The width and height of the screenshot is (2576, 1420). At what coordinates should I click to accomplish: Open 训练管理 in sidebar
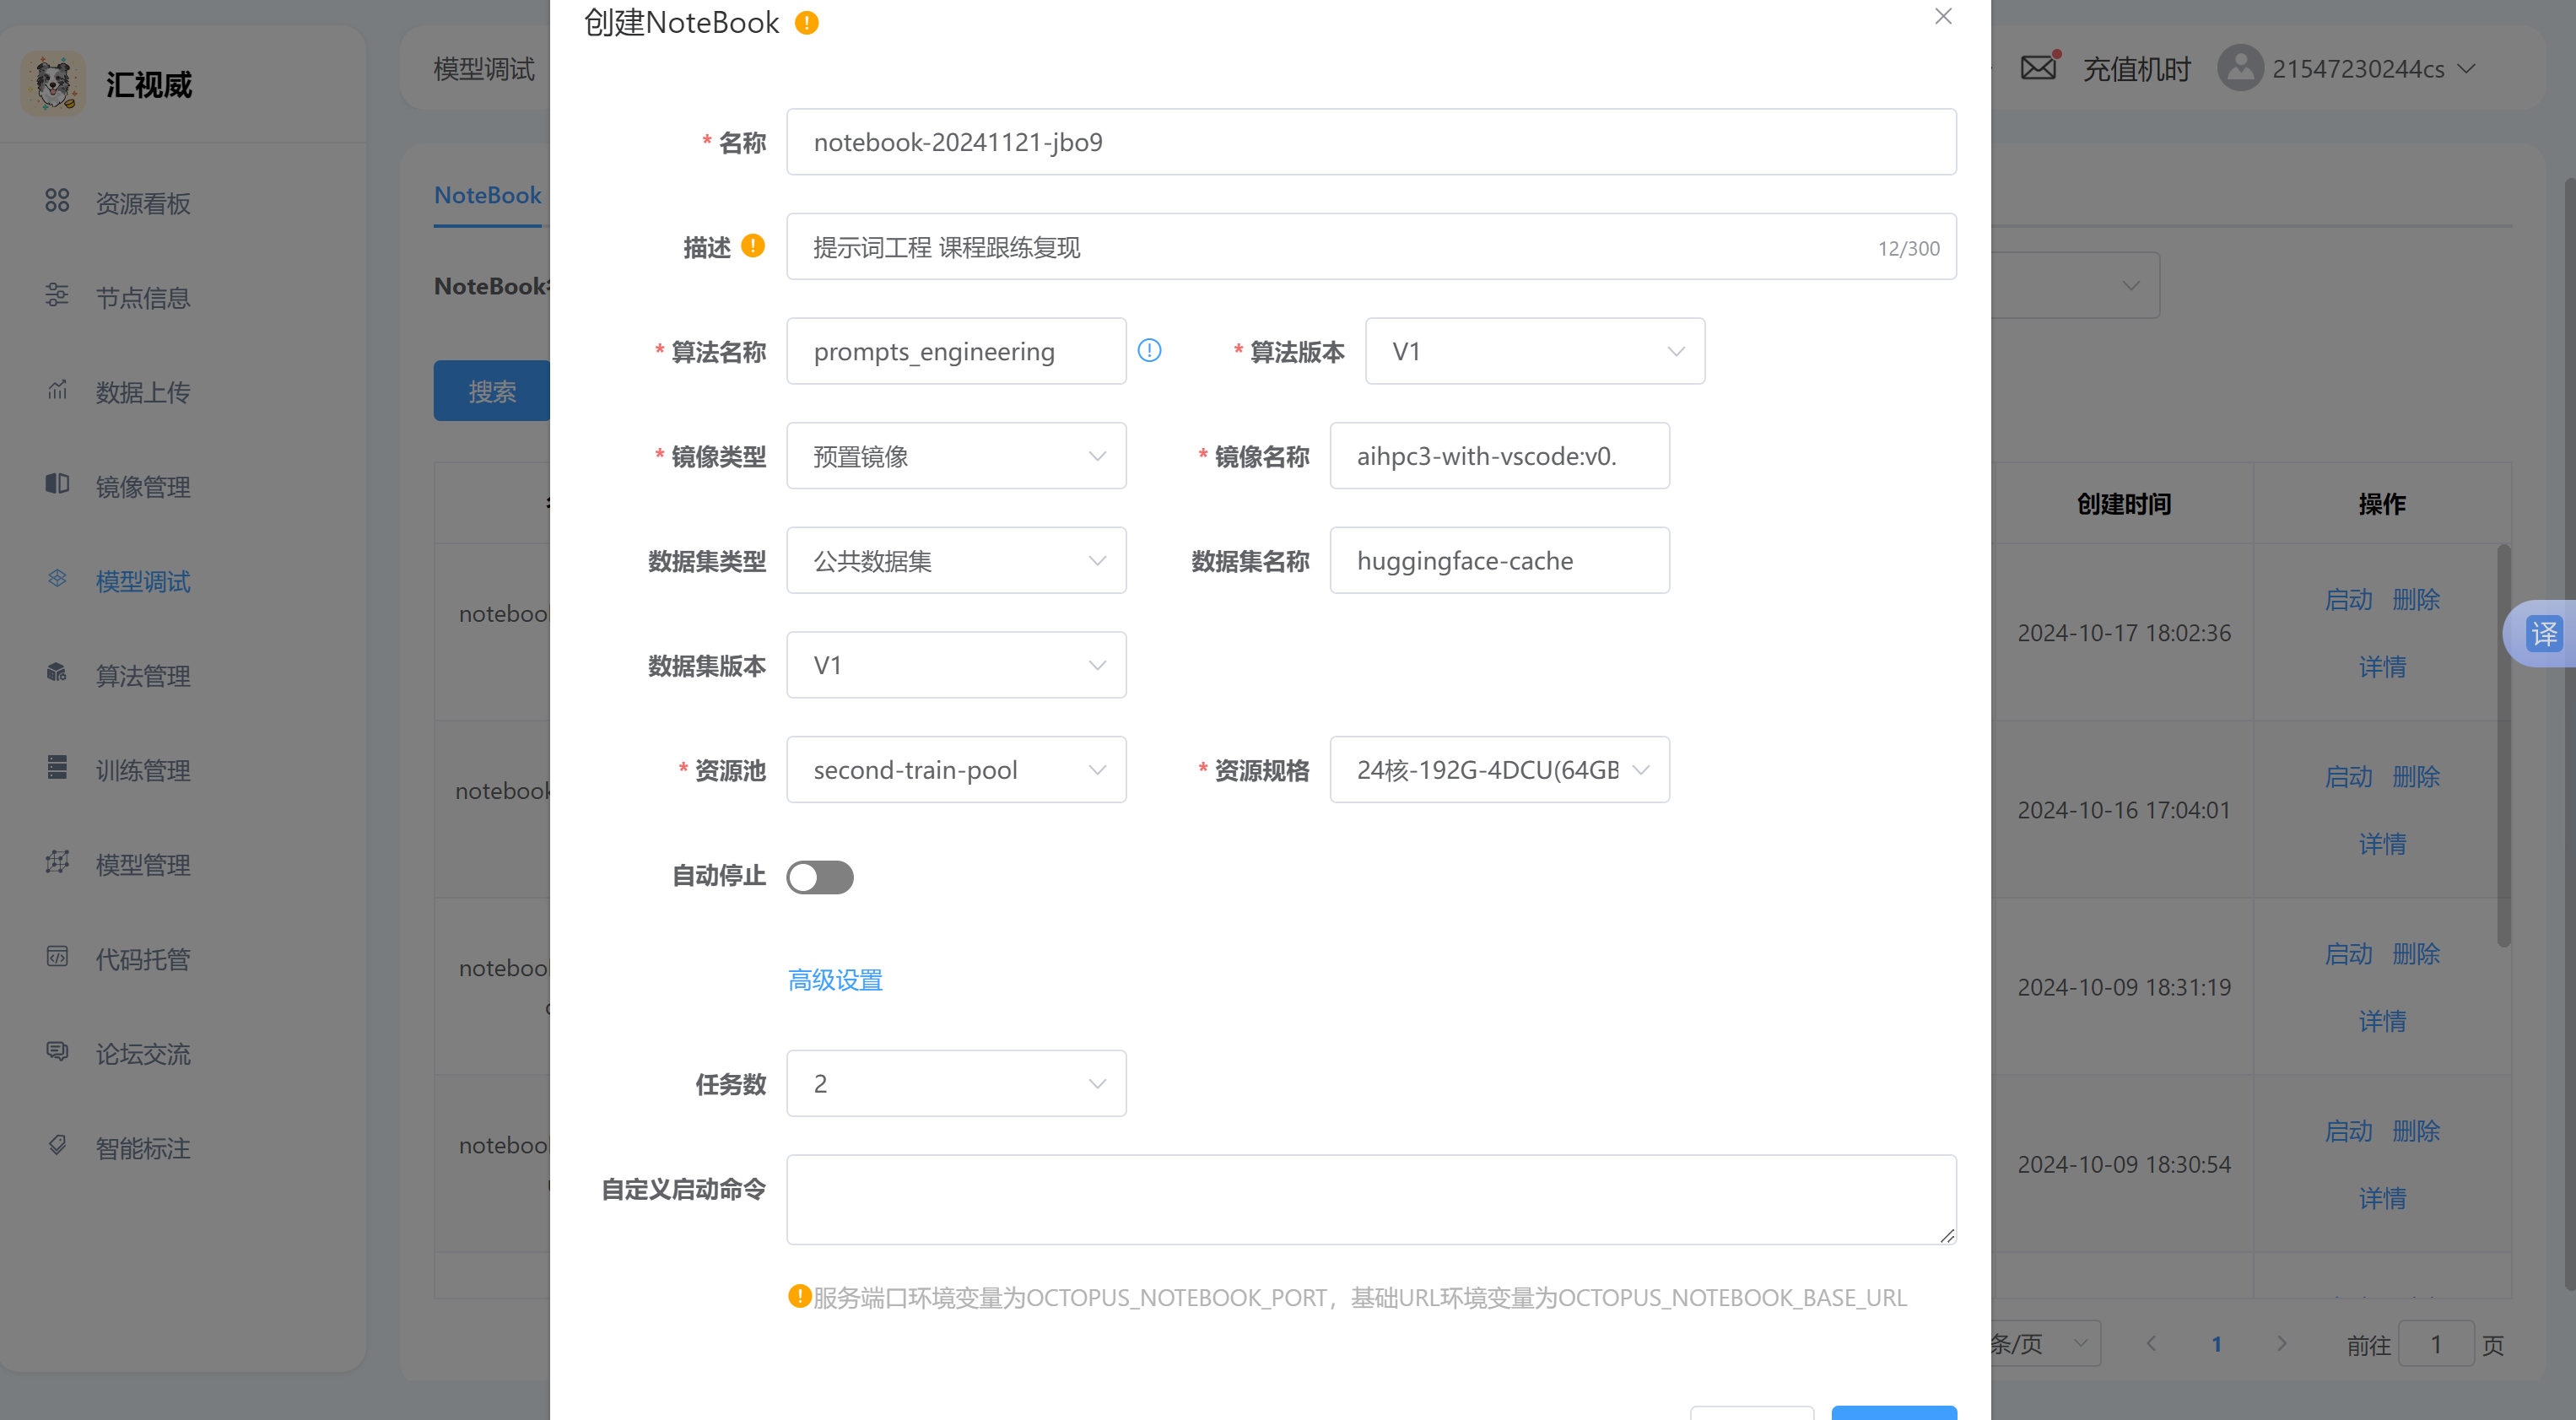pyautogui.click(x=143, y=770)
